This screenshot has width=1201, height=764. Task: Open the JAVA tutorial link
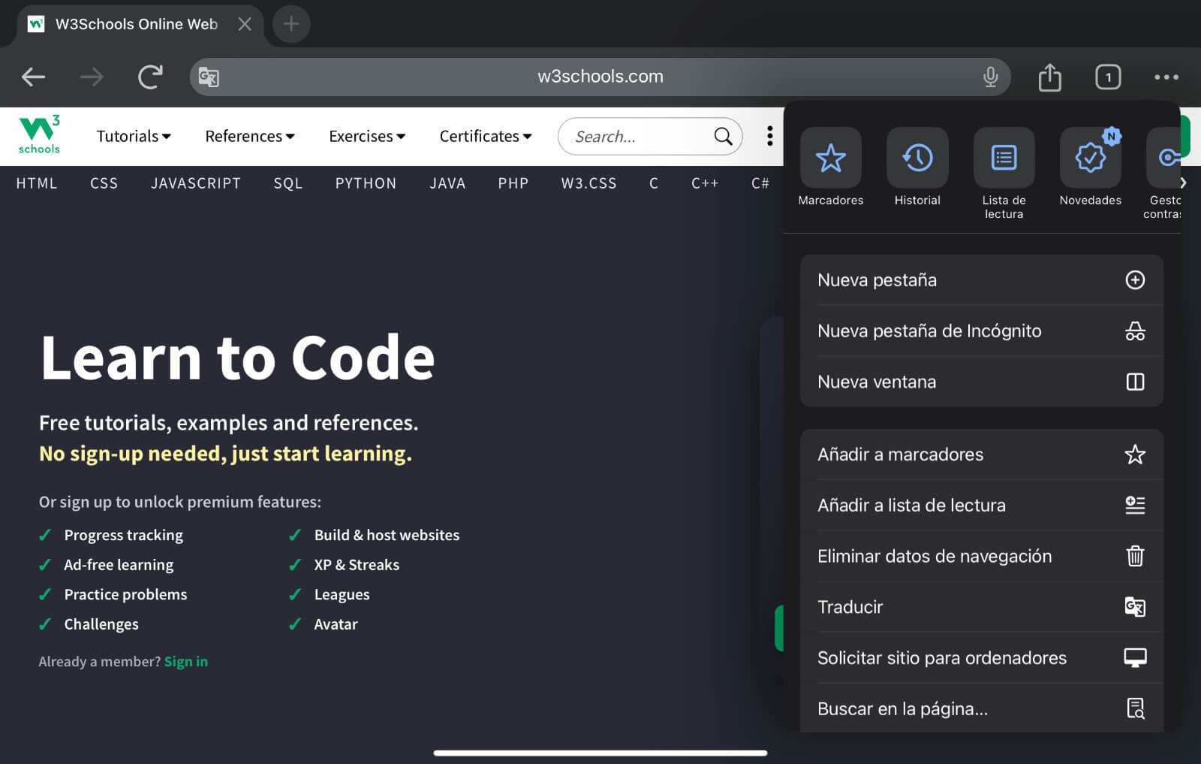[x=447, y=183]
